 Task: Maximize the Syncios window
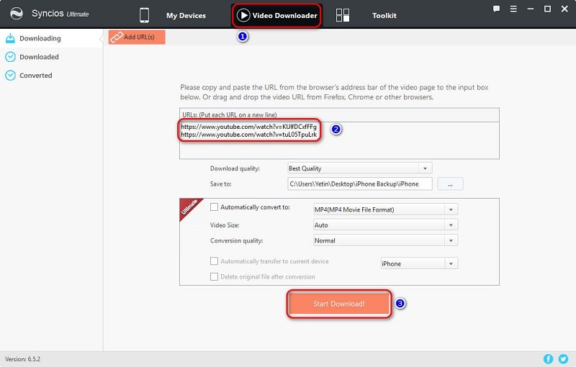[x=547, y=9]
